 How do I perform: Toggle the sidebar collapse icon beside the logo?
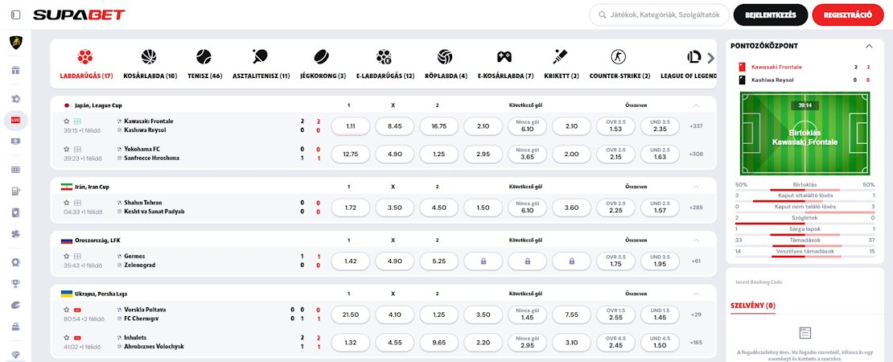click(15, 14)
